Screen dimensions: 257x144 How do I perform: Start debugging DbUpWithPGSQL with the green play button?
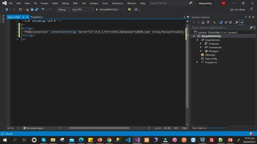pyautogui.click(x=97, y=10)
